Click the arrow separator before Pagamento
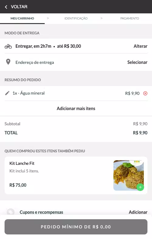Image resolution: width=152 pixels, height=239 pixels. click(102, 18)
